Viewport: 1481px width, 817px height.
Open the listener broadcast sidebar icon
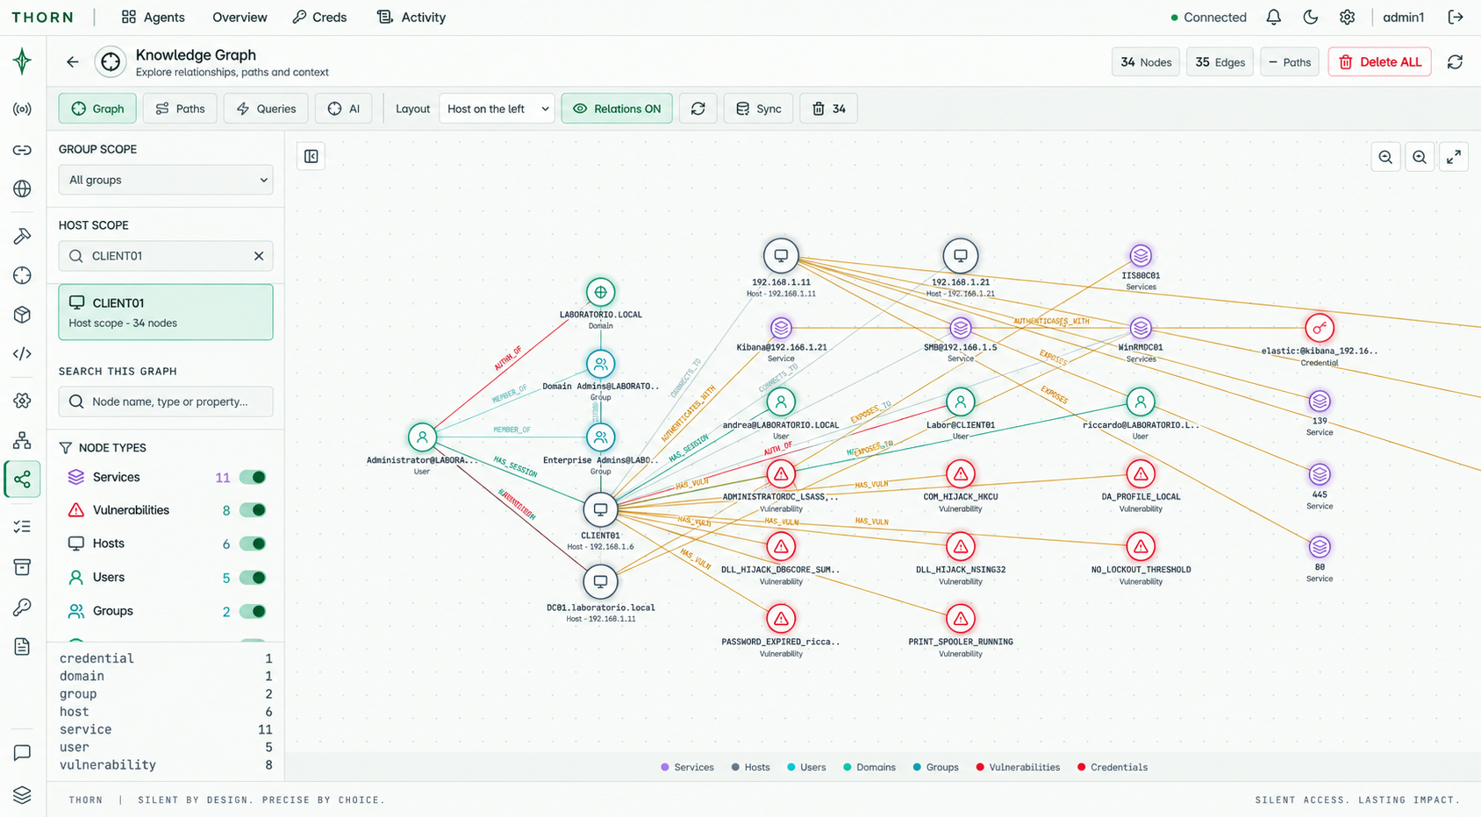(23, 109)
